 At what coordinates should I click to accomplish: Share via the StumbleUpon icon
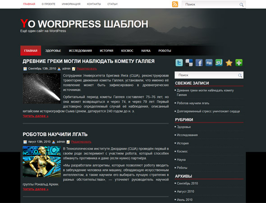pyautogui.click(x=219, y=63)
